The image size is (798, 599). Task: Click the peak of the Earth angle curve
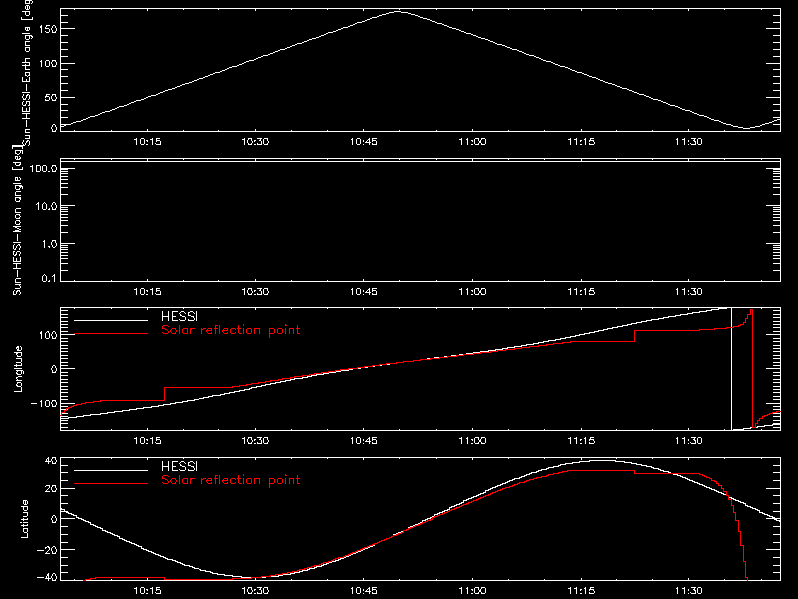point(399,11)
